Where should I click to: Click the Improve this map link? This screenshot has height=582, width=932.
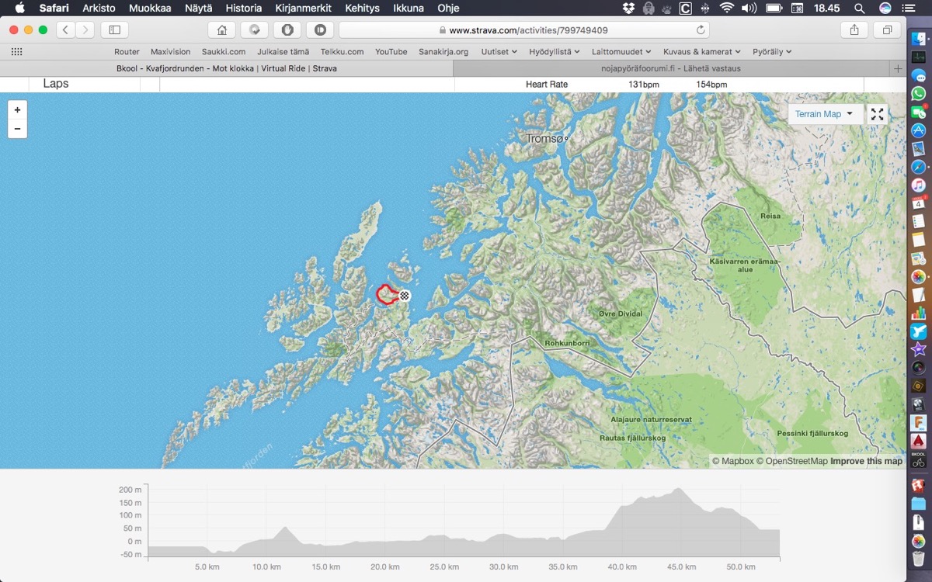tap(866, 461)
